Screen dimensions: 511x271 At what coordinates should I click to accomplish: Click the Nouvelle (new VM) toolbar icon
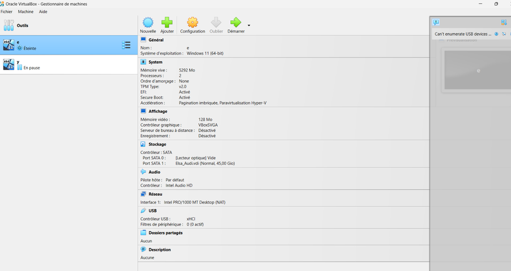[x=148, y=23]
